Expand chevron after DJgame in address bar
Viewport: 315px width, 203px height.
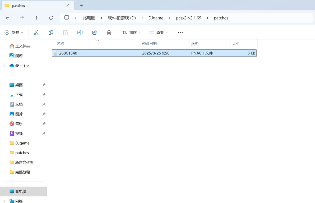[170, 18]
